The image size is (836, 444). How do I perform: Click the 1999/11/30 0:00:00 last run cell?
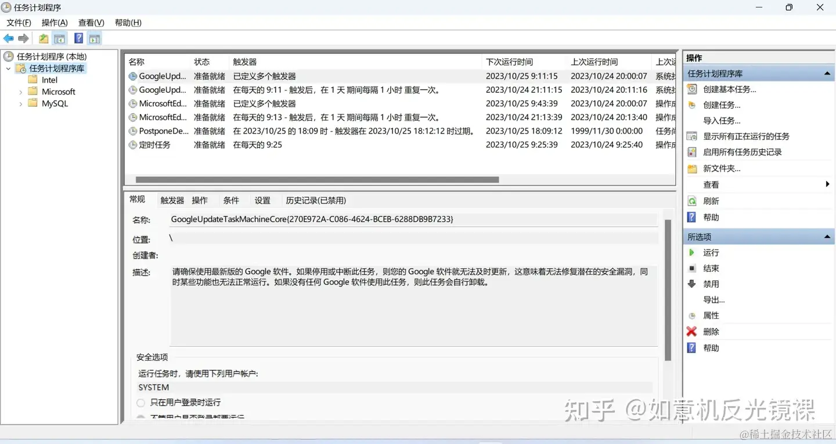tap(607, 131)
